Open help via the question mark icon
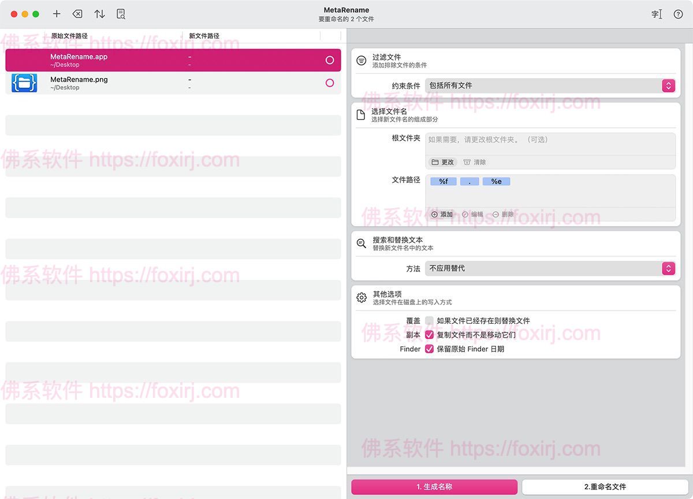 (678, 14)
